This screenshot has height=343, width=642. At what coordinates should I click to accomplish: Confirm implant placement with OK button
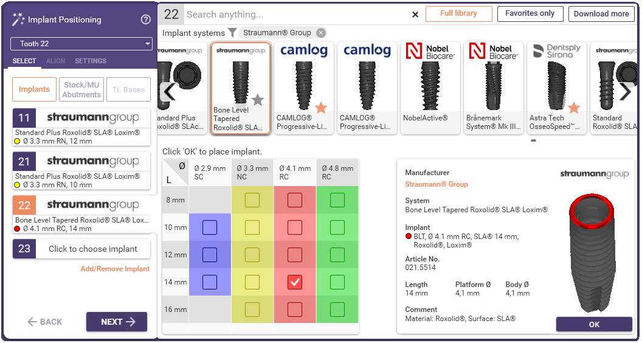(x=594, y=324)
